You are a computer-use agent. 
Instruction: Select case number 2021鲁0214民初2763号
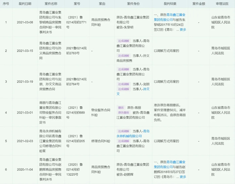point(76,51)
